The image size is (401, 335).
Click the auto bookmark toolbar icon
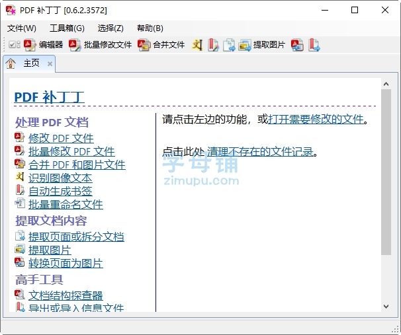point(213,45)
